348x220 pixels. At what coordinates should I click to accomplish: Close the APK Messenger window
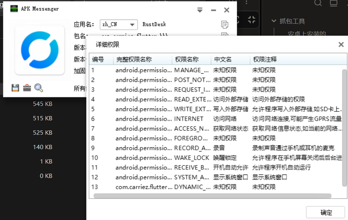pyautogui.click(x=227, y=10)
